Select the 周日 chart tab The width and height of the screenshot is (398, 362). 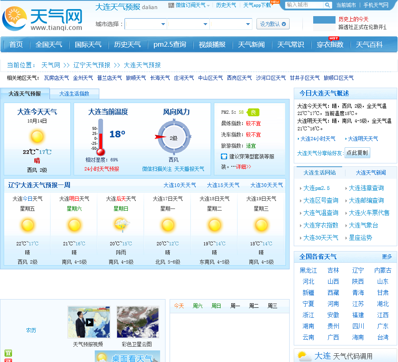pyautogui.click(x=216, y=306)
